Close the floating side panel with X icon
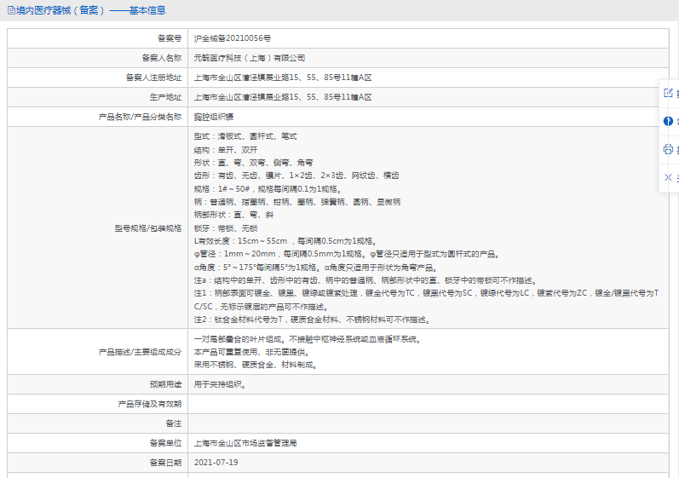Screen dimensions: 679x478 [668, 177]
